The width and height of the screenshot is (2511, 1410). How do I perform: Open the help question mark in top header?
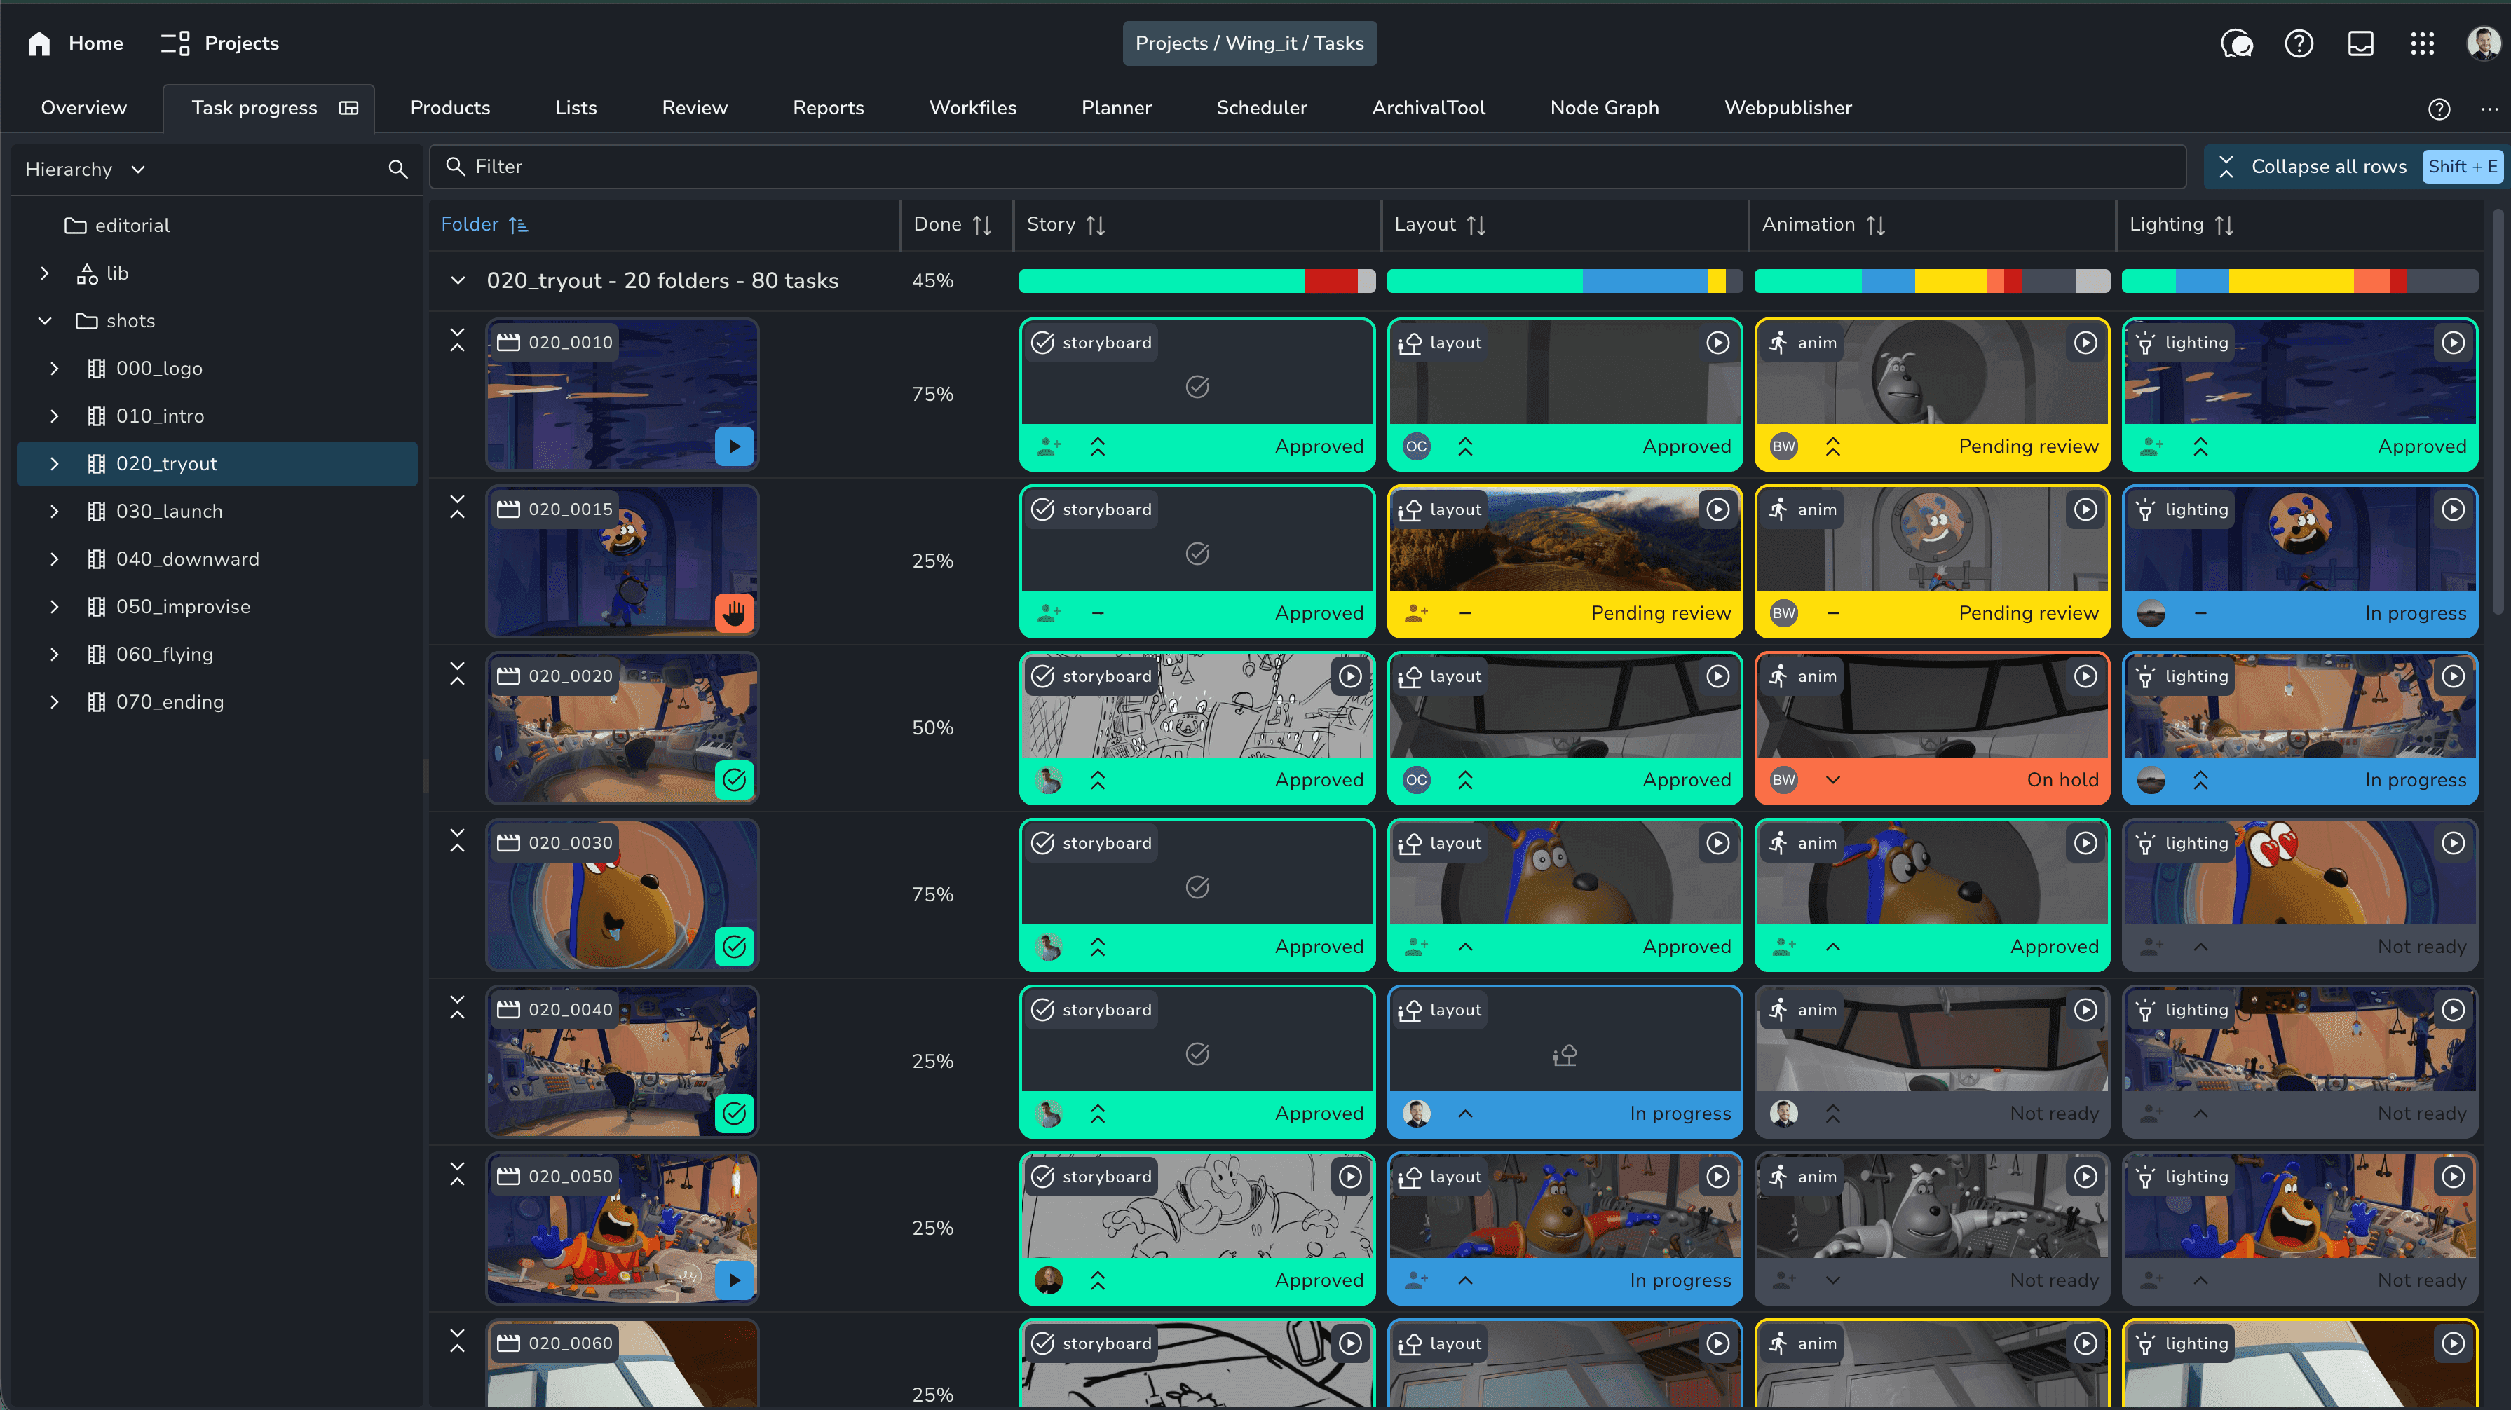point(2299,44)
